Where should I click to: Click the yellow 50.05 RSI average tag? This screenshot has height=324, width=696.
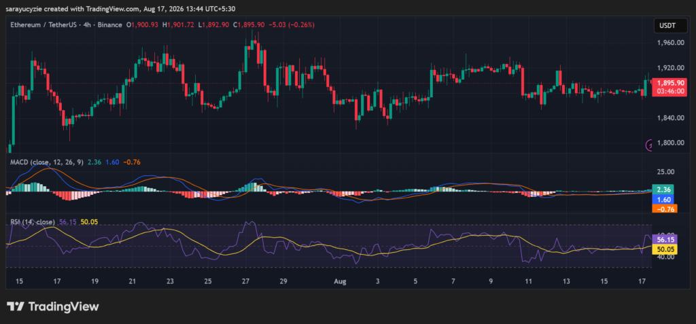pos(665,250)
